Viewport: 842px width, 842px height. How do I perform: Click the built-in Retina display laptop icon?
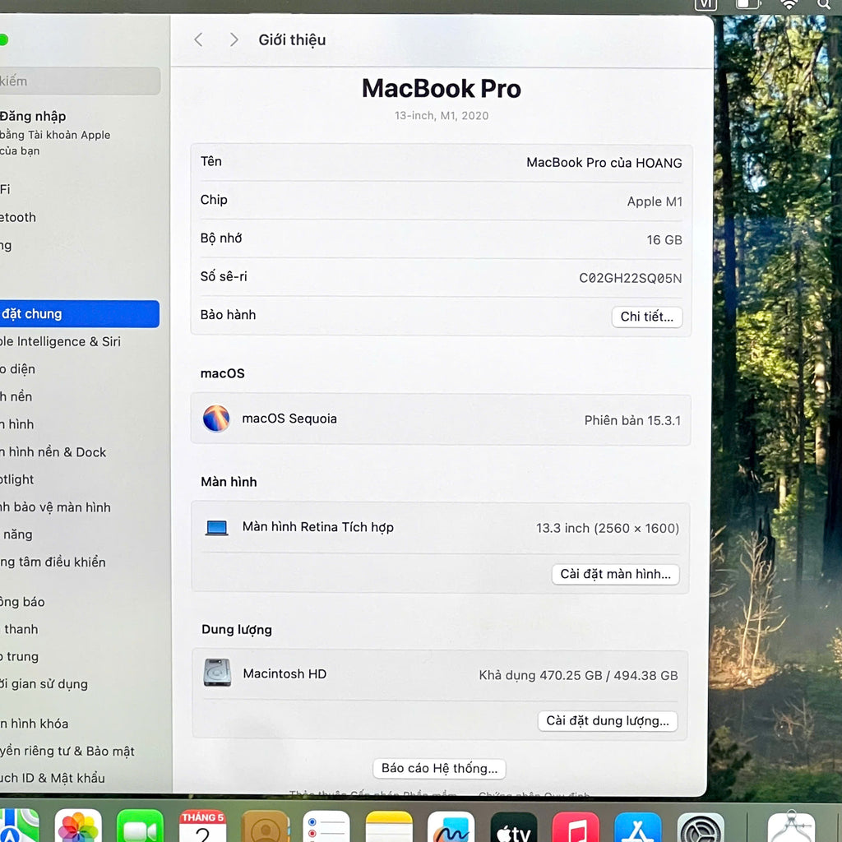(x=217, y=527)
